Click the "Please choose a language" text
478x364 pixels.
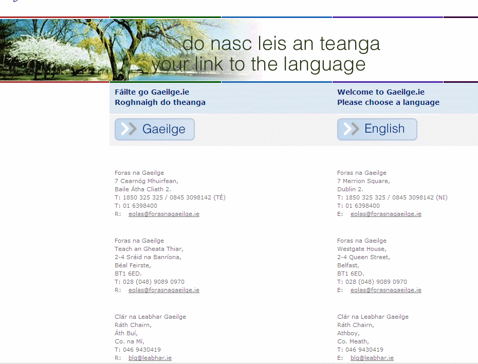point(388,102)
